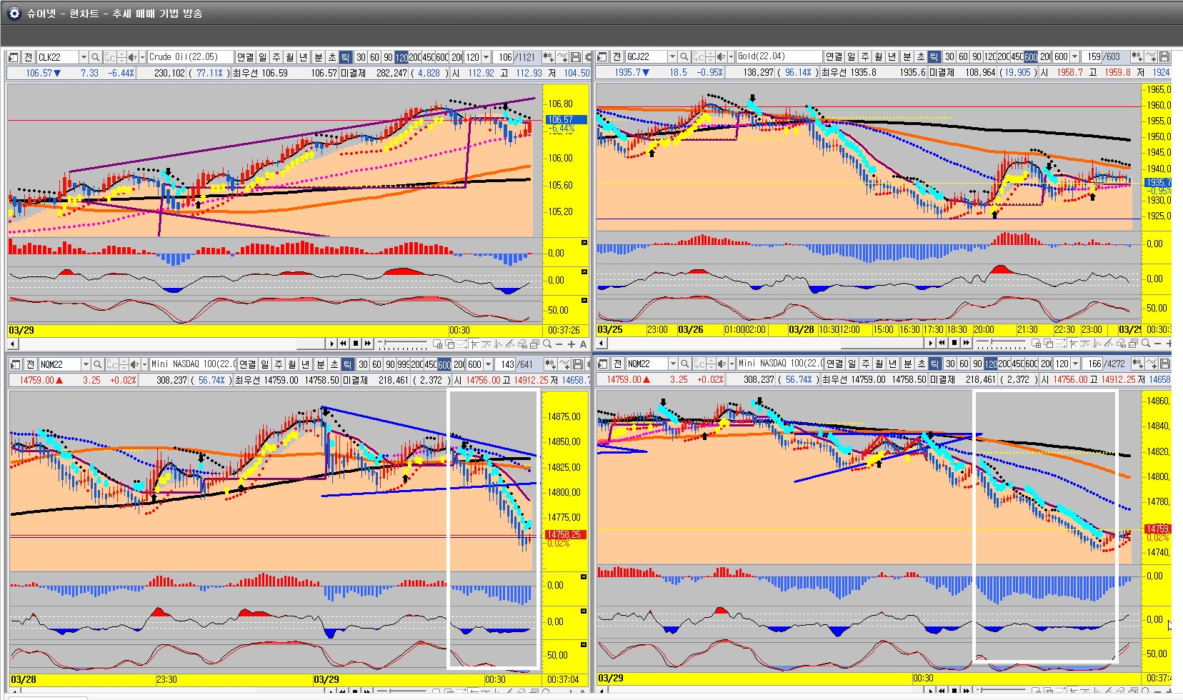
Task: Click the speaker icon in Gold chart toolbar
Action: click(722, 56)
